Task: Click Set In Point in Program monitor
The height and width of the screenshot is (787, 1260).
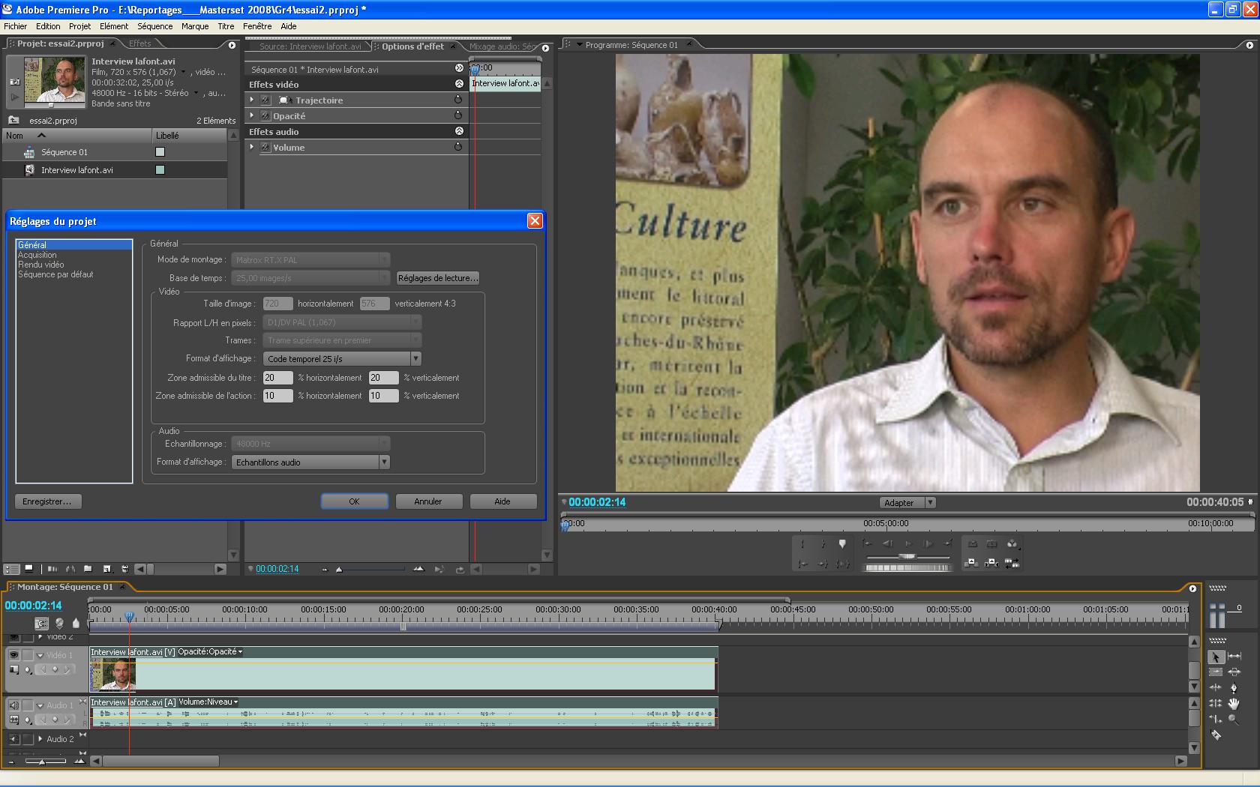Action: pos(802,544)
